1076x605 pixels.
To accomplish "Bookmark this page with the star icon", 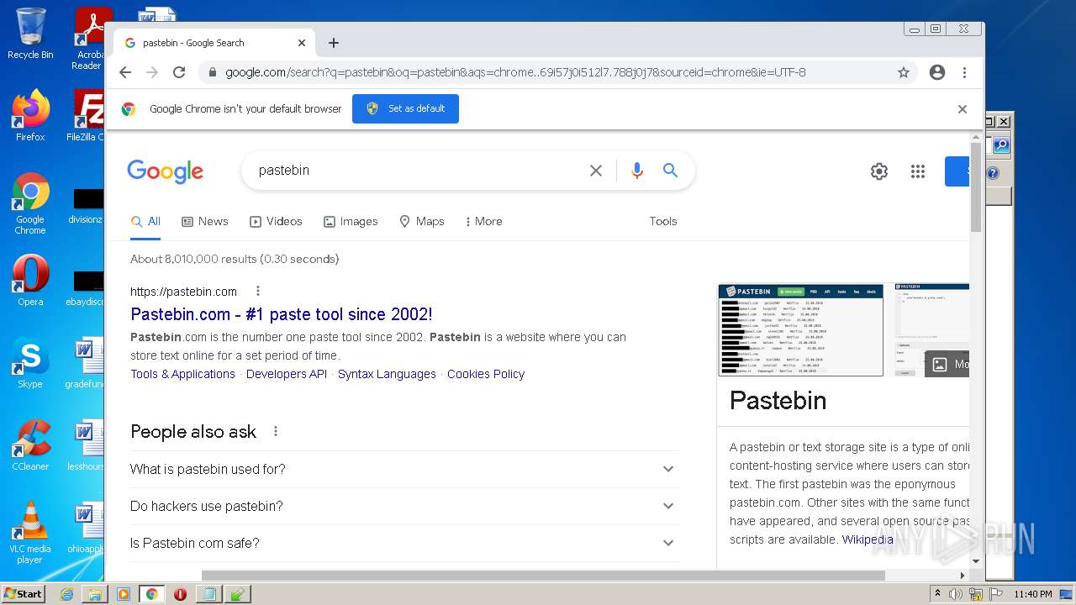I will [904, 72].
